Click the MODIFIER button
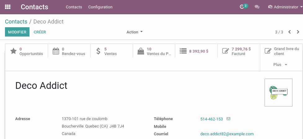This screenshot has height=139, width=303. pos(17,32)
